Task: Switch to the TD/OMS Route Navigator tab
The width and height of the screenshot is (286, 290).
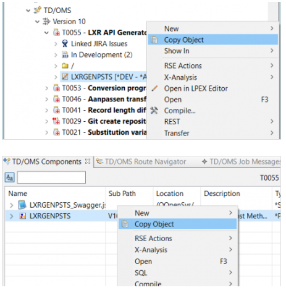Action: tap(141, 161)
